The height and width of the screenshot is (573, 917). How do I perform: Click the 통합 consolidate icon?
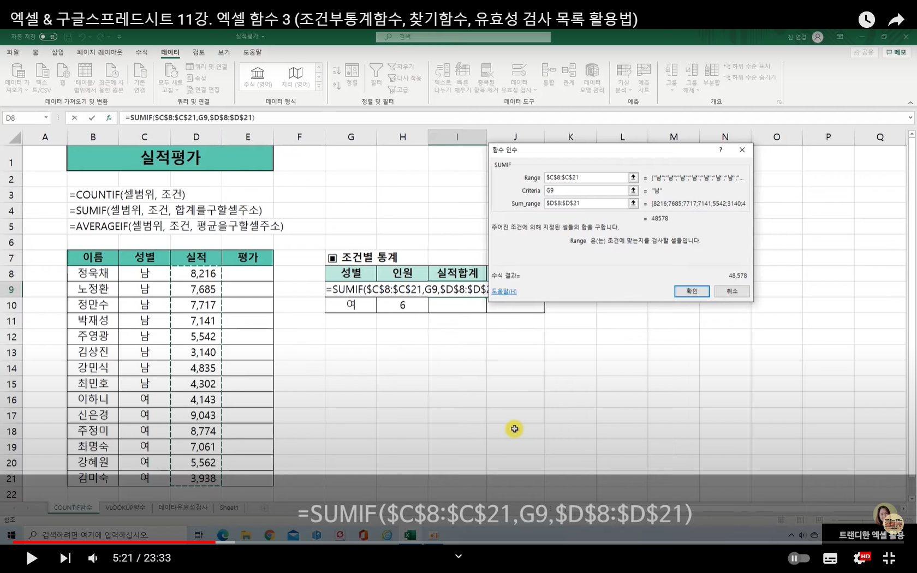(548, 75)
